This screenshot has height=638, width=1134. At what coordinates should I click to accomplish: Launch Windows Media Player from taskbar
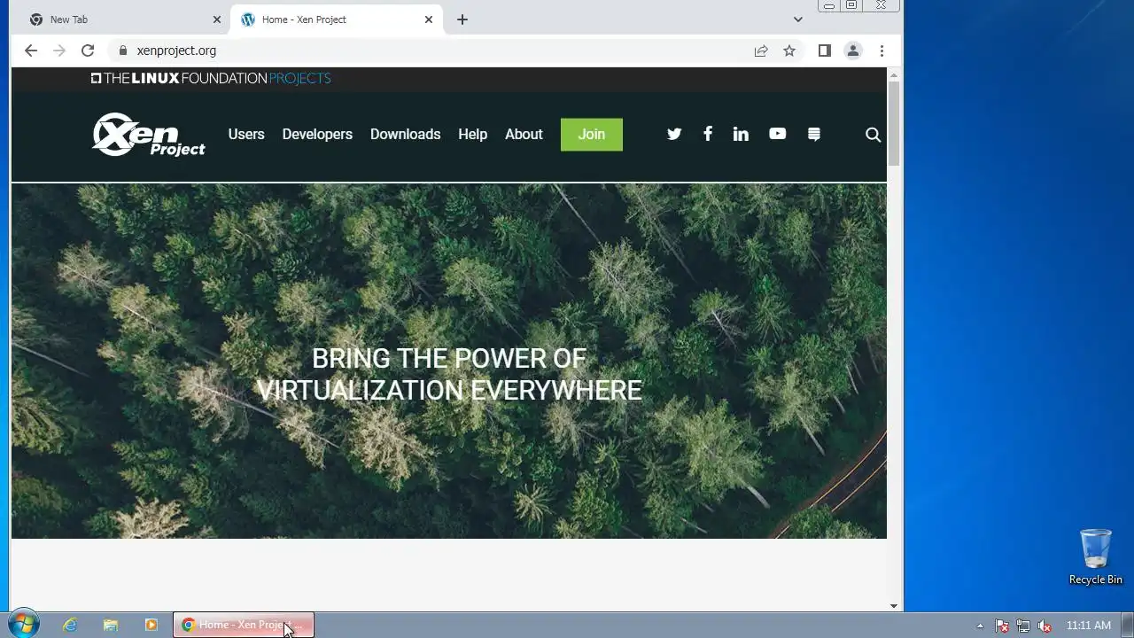pyautogui.click(x=151, y=625)
